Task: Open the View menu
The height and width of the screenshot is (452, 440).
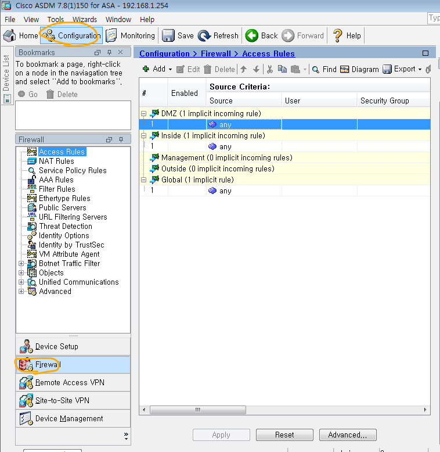Action: point(31,20)
